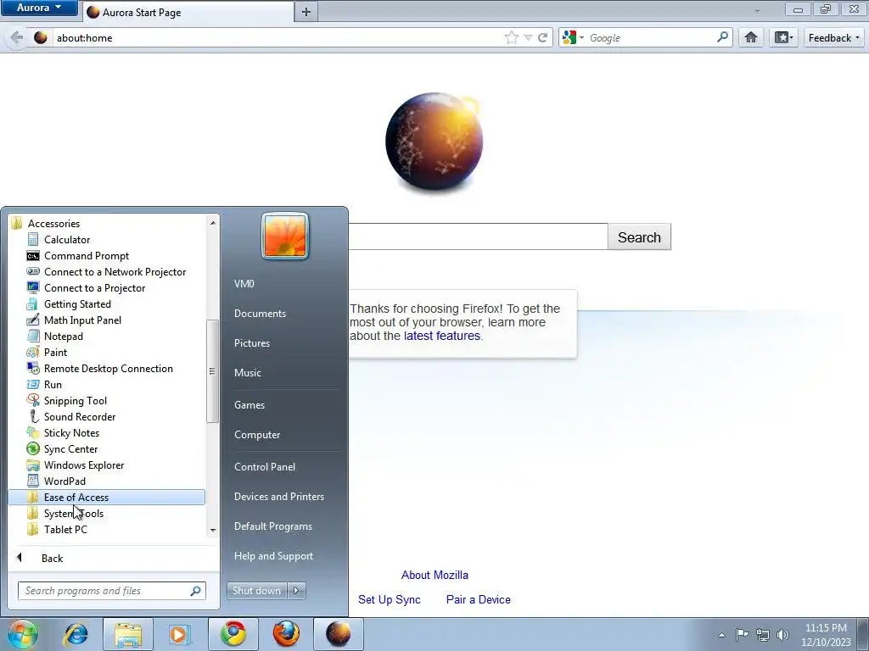Open Help and Support
Image resolution: width=869 pixels, height=651 pixels.
click(273, 556)
